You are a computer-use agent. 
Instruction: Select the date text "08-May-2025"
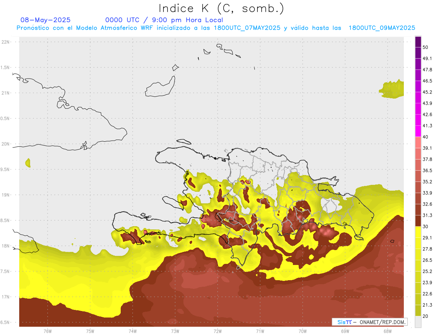(46, 20)
